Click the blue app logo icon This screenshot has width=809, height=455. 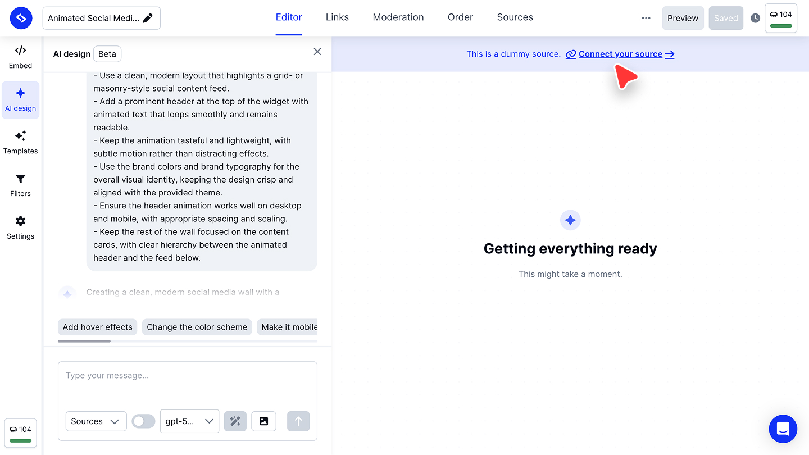[x=21, y=18]
